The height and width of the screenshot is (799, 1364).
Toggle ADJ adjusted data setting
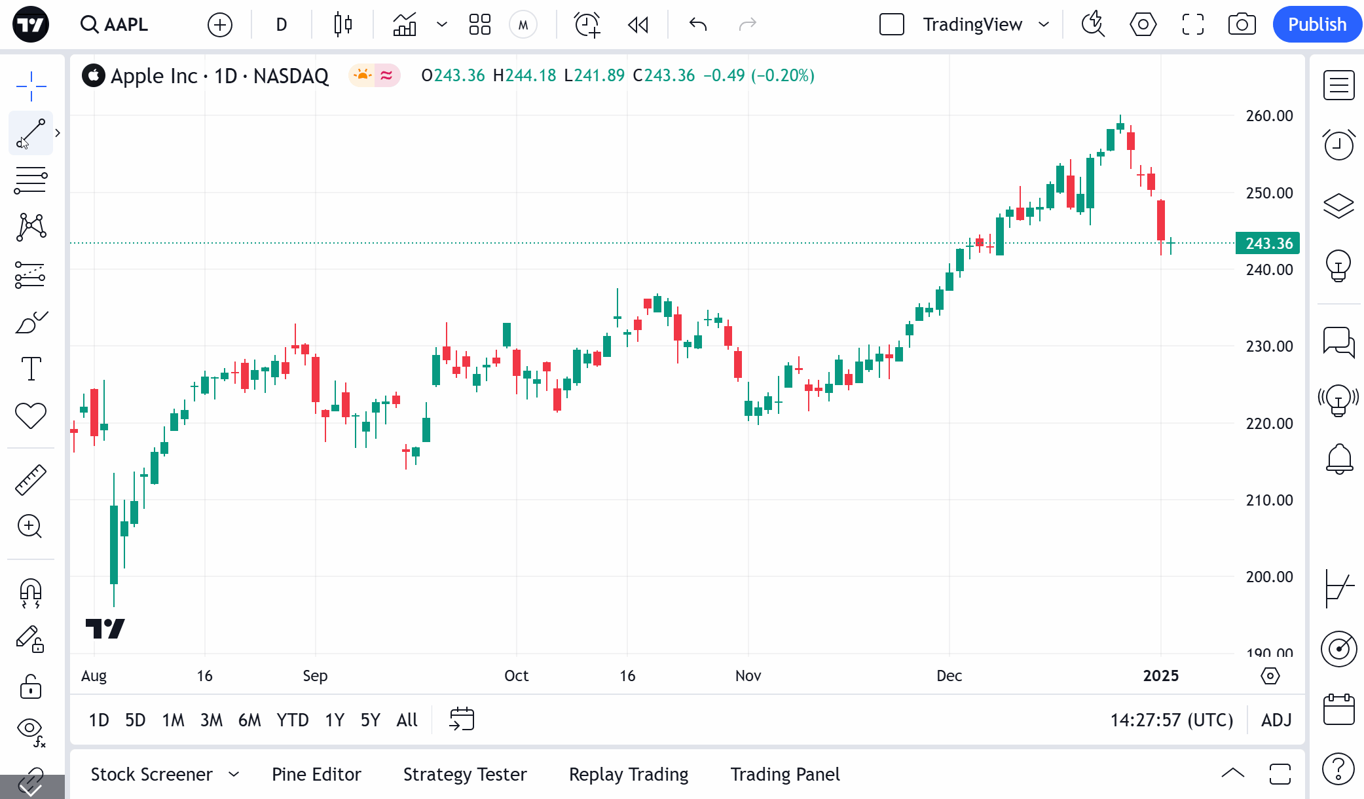pos(1276,720)
